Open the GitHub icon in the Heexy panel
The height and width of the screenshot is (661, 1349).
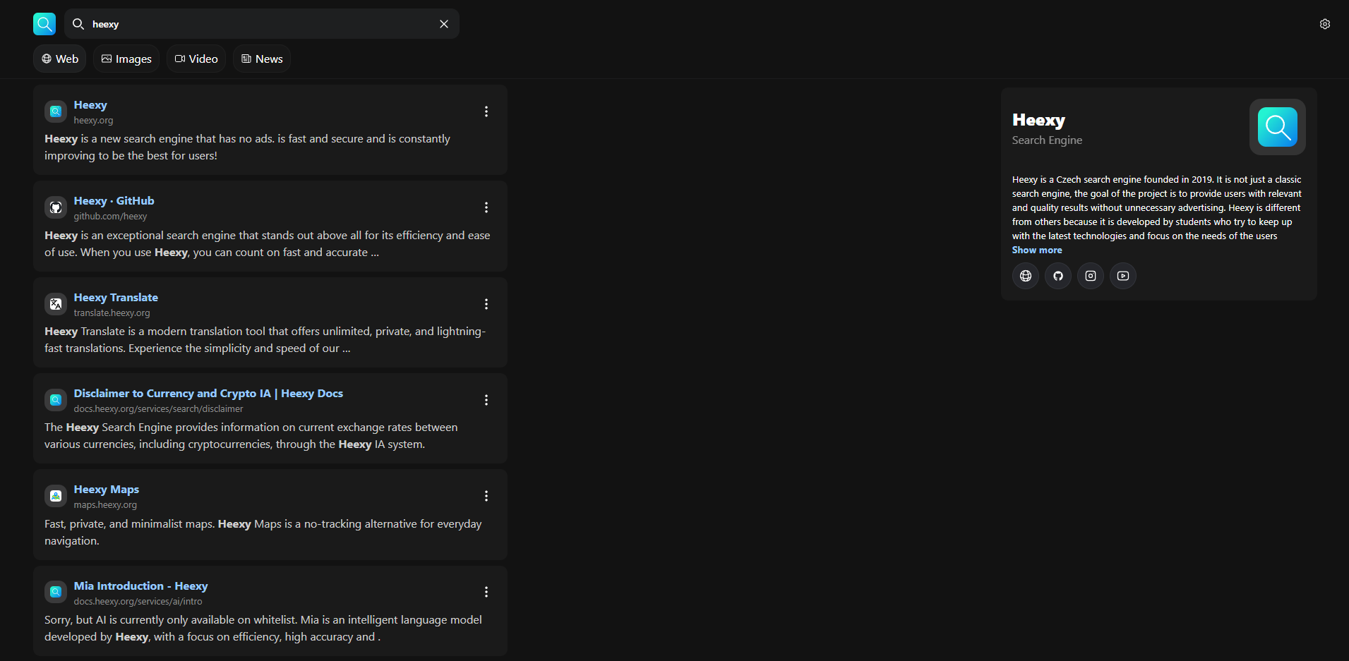(1058, 276)
